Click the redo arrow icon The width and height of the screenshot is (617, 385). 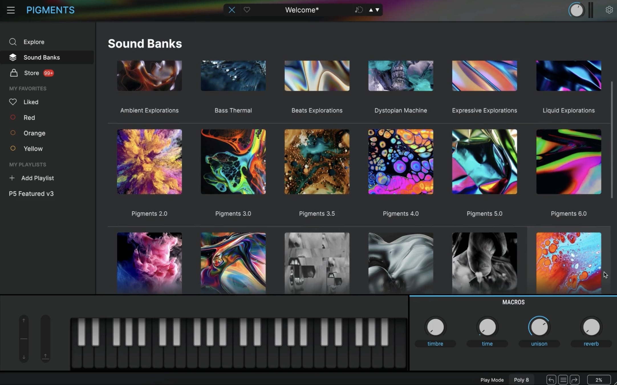(575, 380)
